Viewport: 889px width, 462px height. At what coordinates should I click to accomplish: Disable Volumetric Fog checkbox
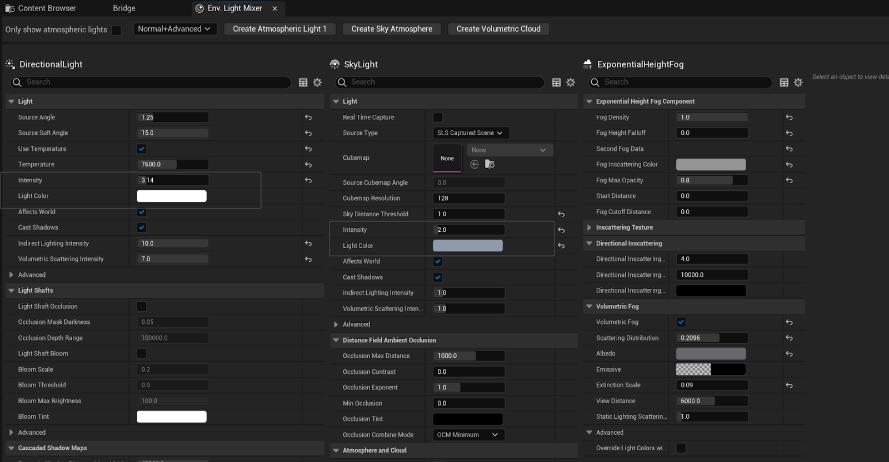[681, 322]
